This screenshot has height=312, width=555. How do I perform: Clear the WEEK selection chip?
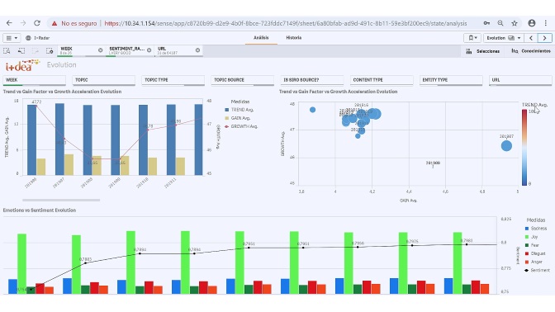[100, 50]
